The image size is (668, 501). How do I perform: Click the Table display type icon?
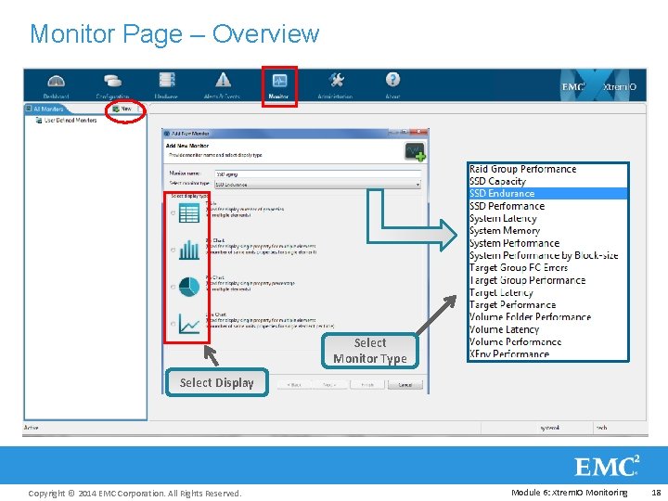(x=189, y=213)
